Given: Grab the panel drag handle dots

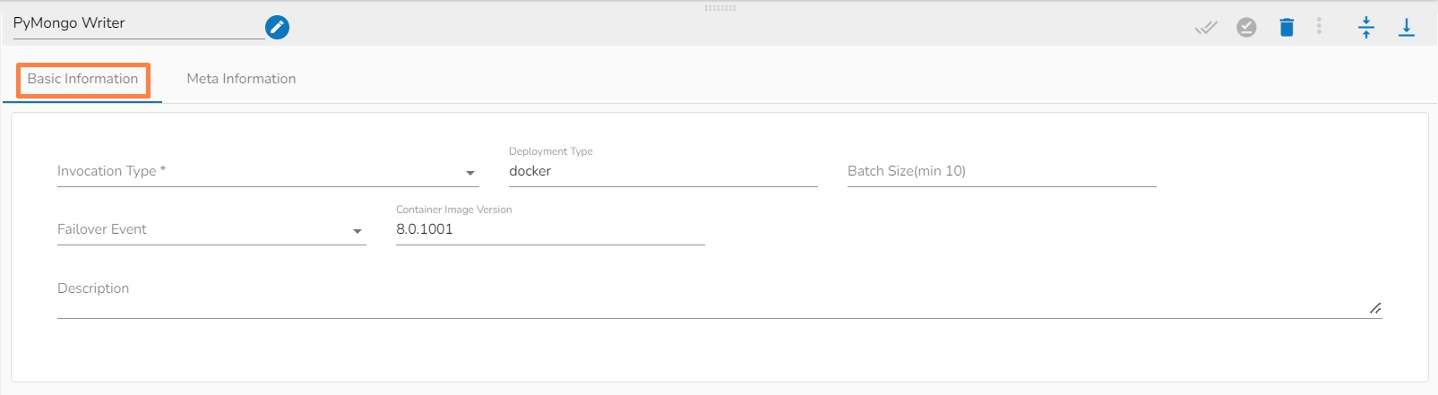Looking at the screenshot, I should [x=719, y=8].
